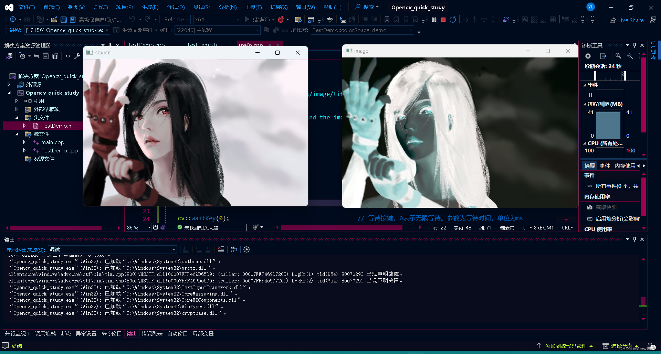Click the editor horizontal scrollbar thumb

point(342,227)
